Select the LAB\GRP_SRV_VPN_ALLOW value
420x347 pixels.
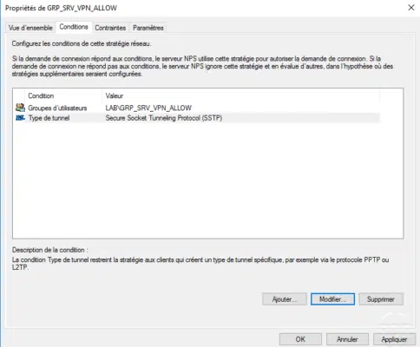tap(148, 108)
